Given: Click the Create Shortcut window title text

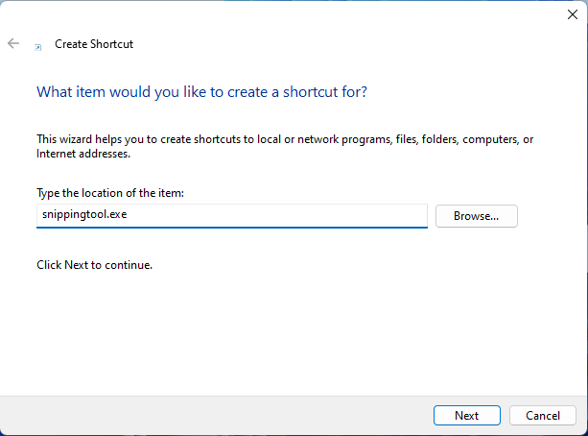Looking at the screenshot, I should pyautogui.click(x=94, y=44).
